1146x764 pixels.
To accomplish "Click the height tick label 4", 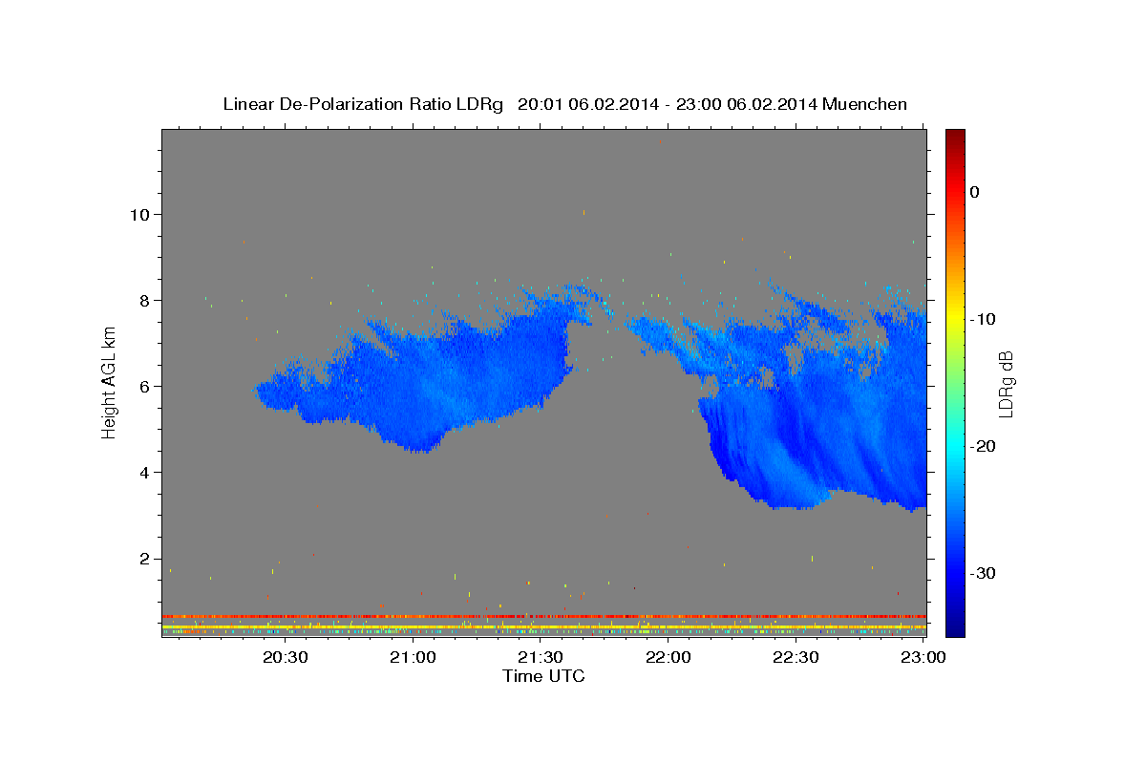I will point(143,472).
